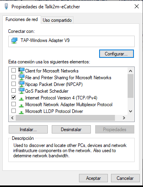Viewport: 143px width, 187px height.
Task: Select the Internet Protocol Version 4 icon
Action: point(21,99)
